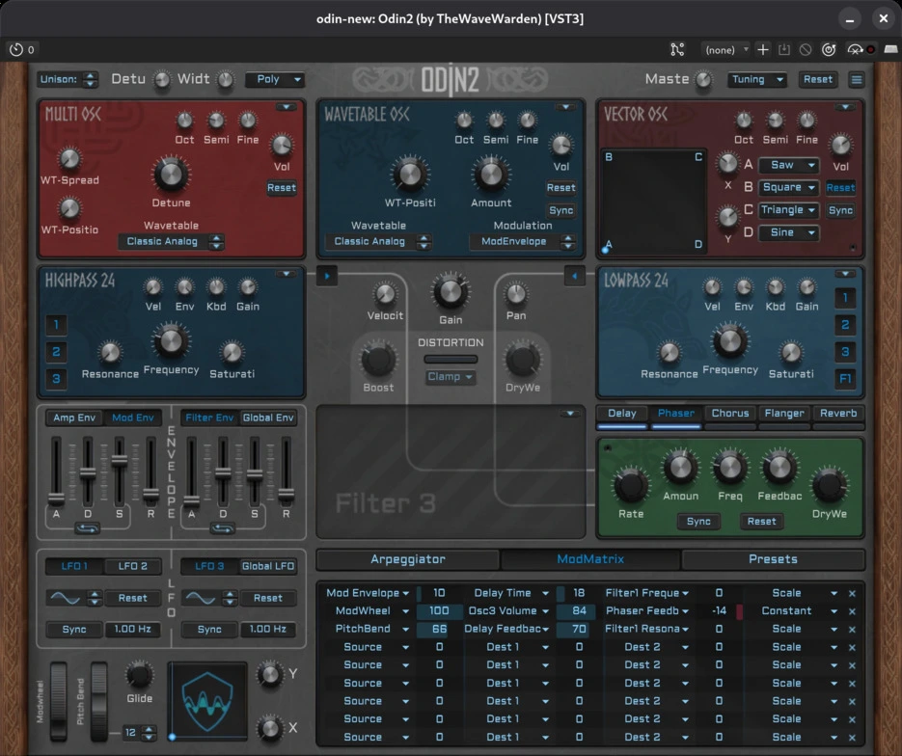The image size is (902, 756).
Task: Open the Poly voice mode dropdown
Action: tap(275, 79)
